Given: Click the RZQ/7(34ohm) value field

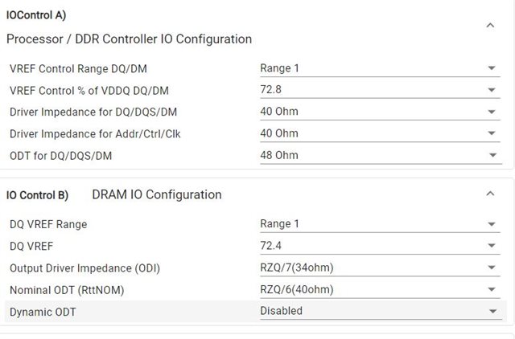Looking at the screenshot, I should tap(380, 268).
